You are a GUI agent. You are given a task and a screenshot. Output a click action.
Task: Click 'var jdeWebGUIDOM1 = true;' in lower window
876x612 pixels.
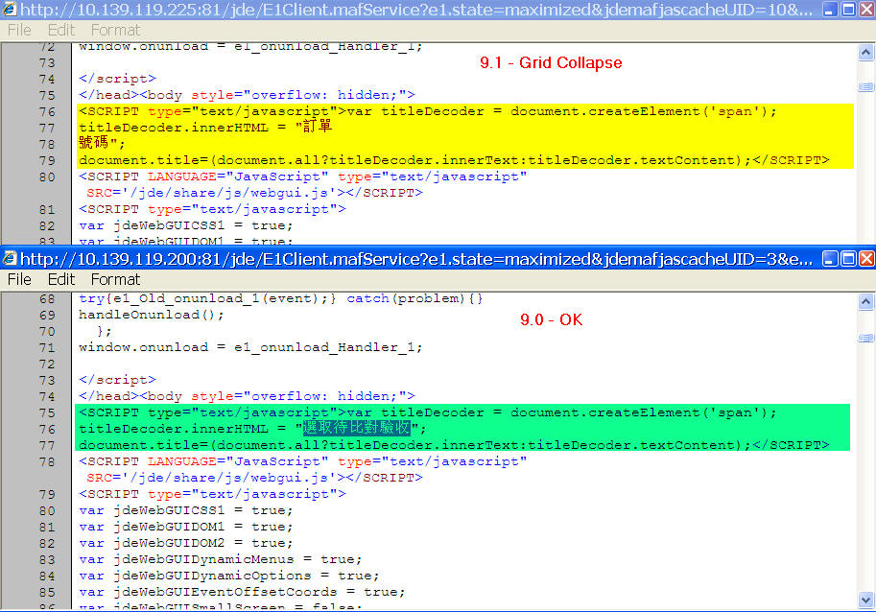pyautogui.click(x=185, y=527)
